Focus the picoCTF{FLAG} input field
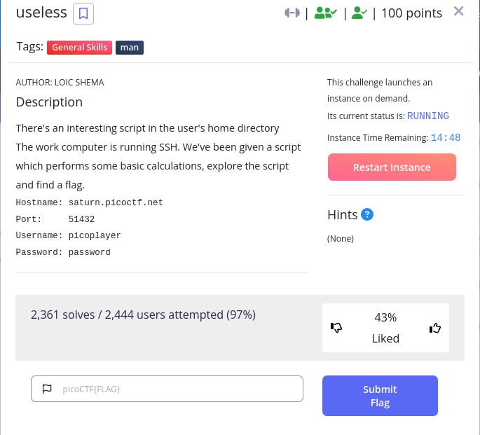Screen dimensions: 480x435 (x=167, y=389)
